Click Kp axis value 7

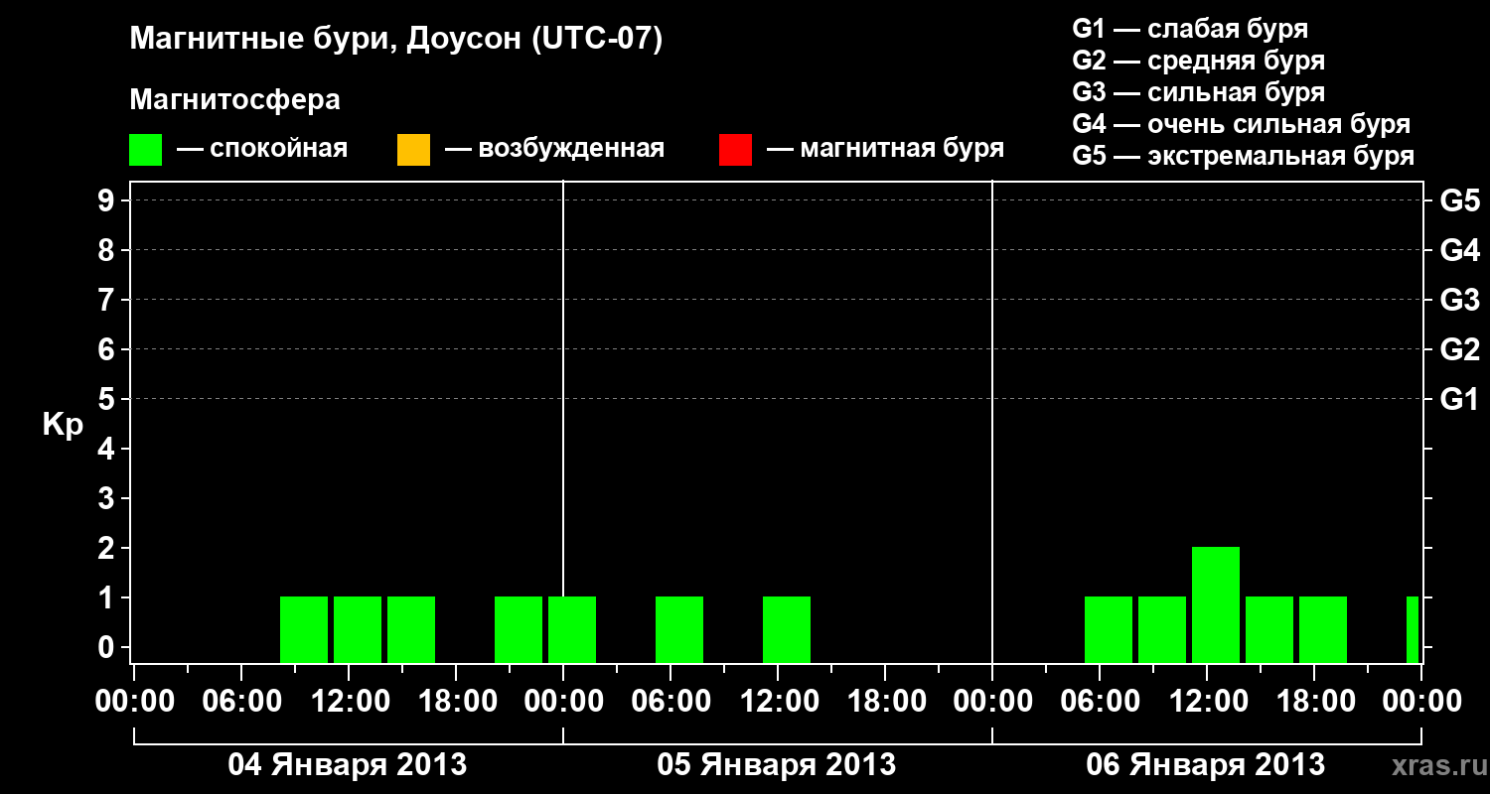pyautogui.click(x=108, y=300)
